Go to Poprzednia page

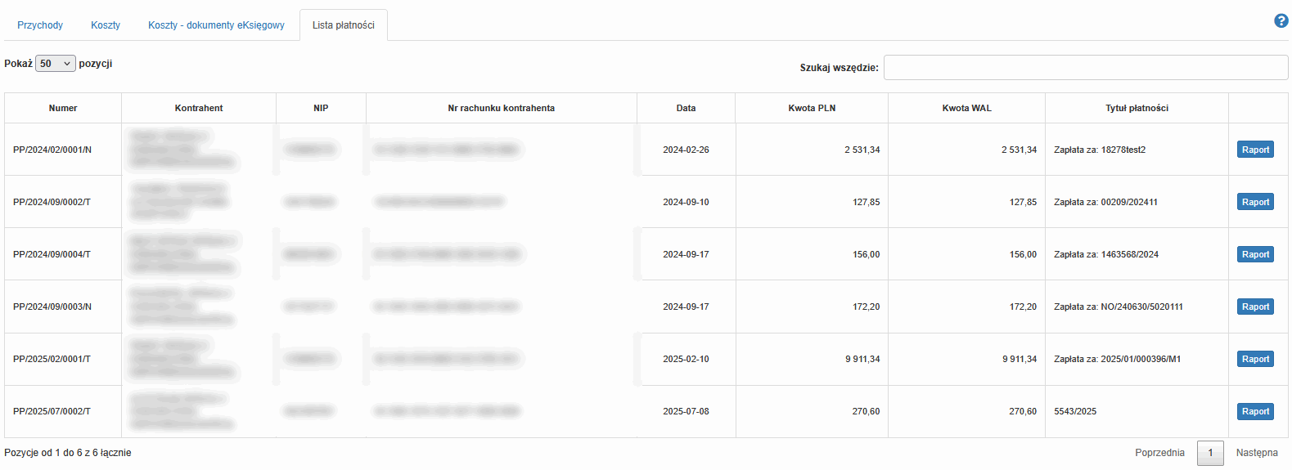click(1159, 453)
